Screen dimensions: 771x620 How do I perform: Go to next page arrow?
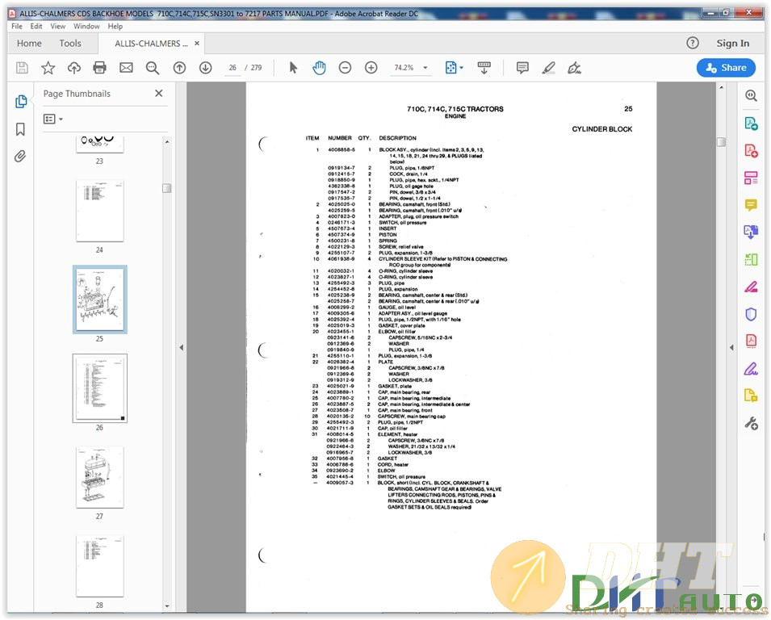pos(206,68)
